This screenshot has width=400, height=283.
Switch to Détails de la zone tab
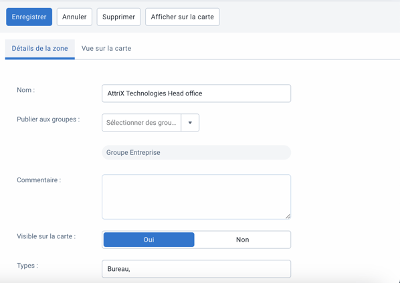coord(39,49)
